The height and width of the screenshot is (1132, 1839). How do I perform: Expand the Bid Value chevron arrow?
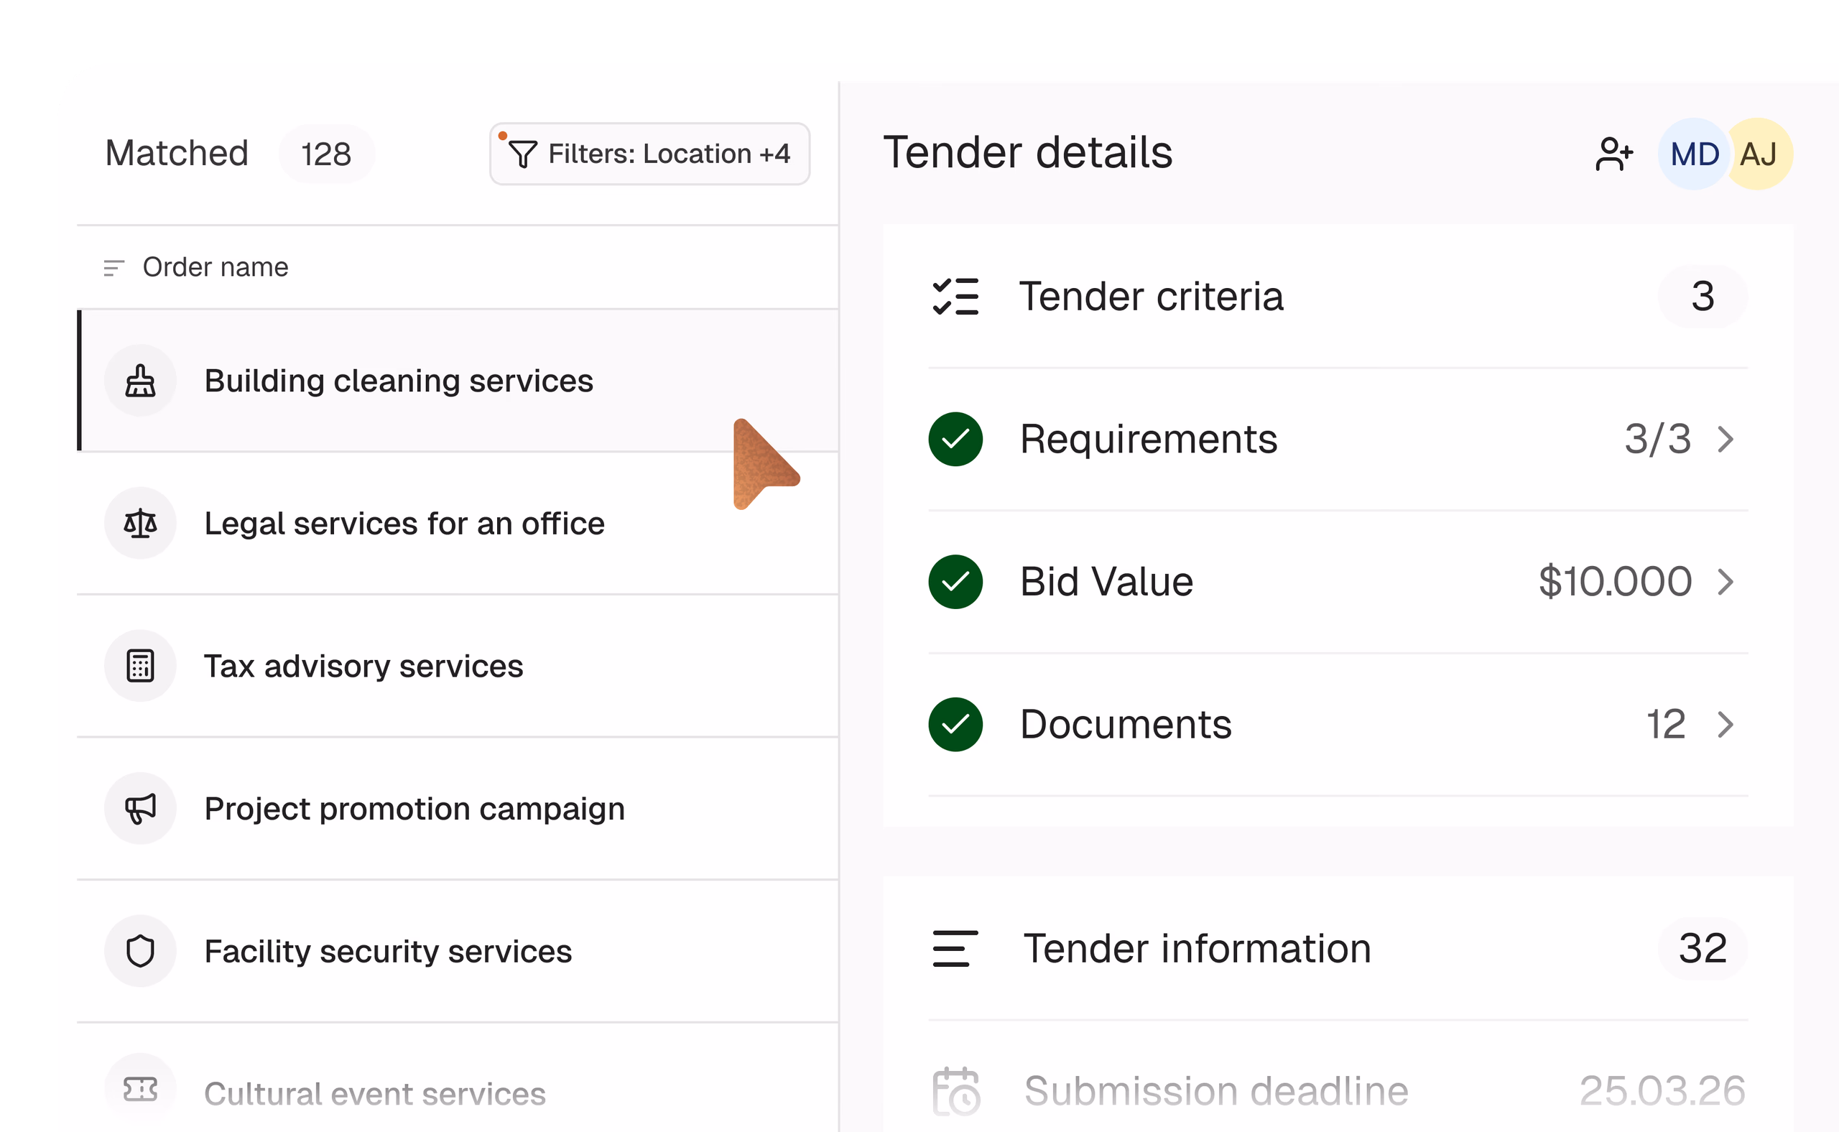pyautogui.click(x=1726, y=582)
